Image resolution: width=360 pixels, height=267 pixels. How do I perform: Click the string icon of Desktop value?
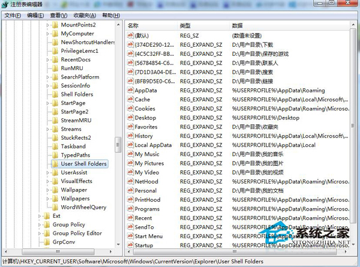click(130, 118)
